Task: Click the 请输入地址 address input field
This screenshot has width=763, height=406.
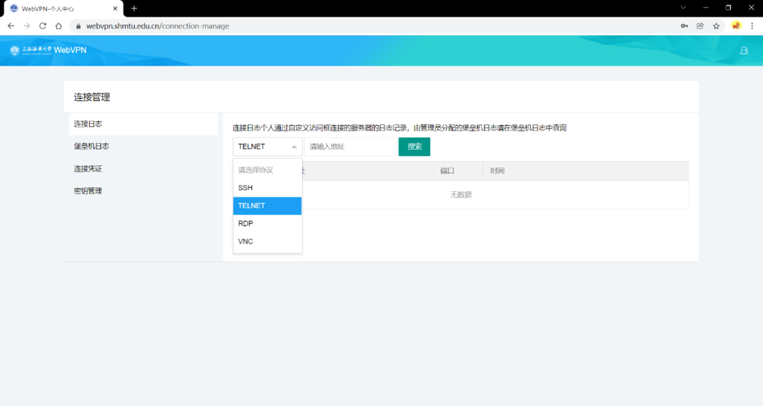Action: coord(349,147)
